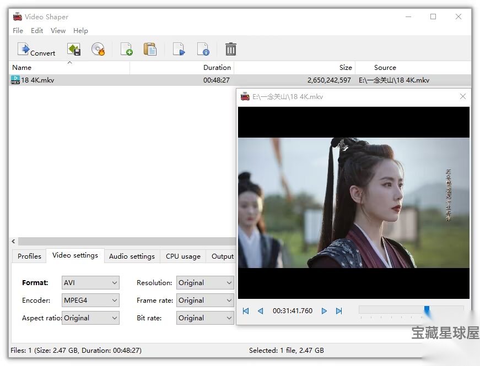Open the CPU usage tab
Viewport: 480px width, 366px height.
tap(183, 256)
